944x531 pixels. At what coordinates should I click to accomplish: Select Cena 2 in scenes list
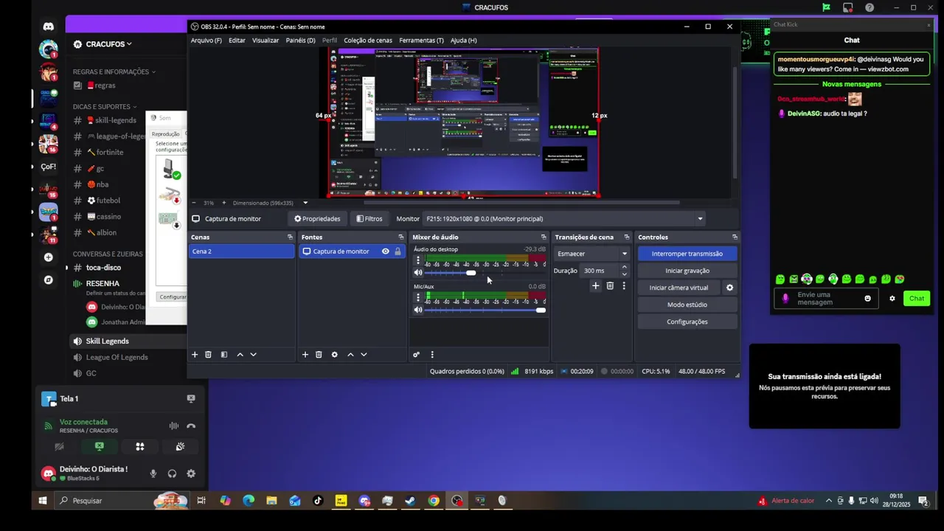coord(242,251)
